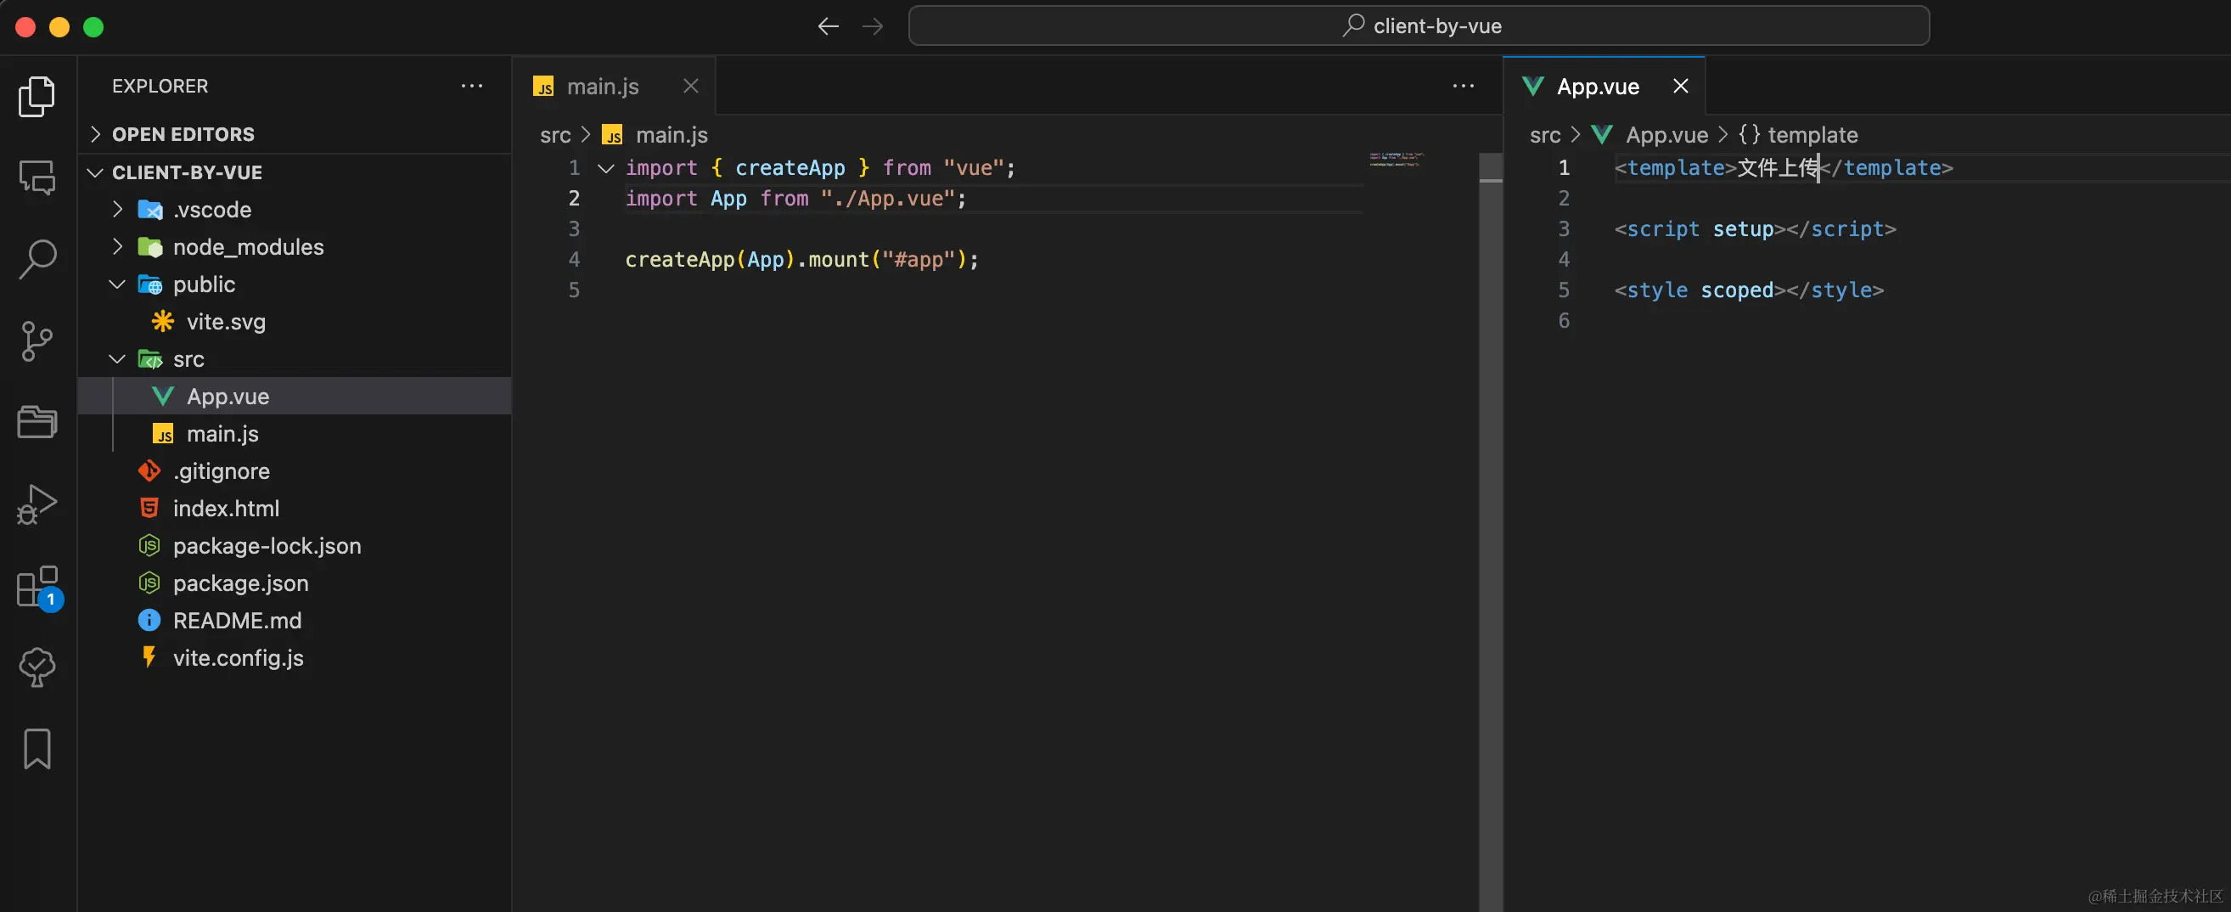
Task: Click main.js in the breadcrumb path
Action: click(672, 135)
